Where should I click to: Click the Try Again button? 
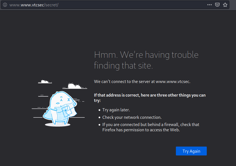191,151
